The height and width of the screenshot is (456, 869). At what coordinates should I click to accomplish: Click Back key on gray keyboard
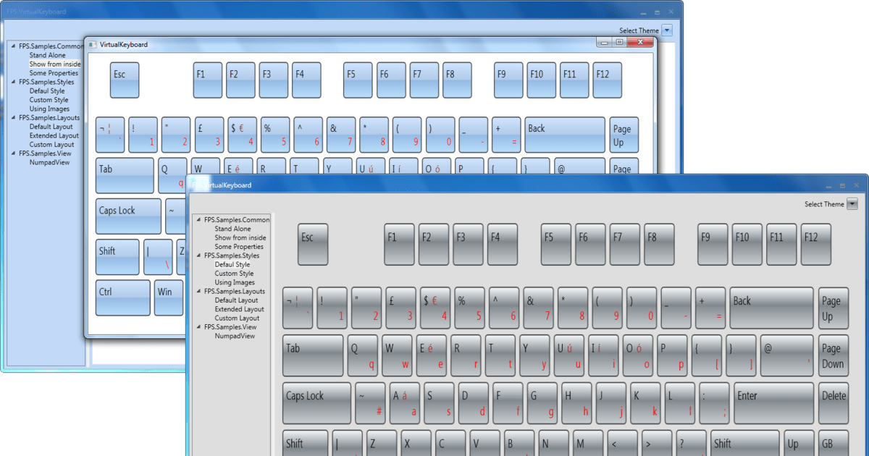[772, 308]
